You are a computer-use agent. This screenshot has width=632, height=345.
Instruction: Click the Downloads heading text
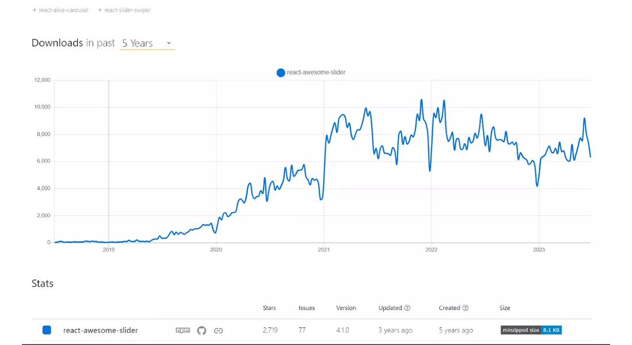[57, 43]
